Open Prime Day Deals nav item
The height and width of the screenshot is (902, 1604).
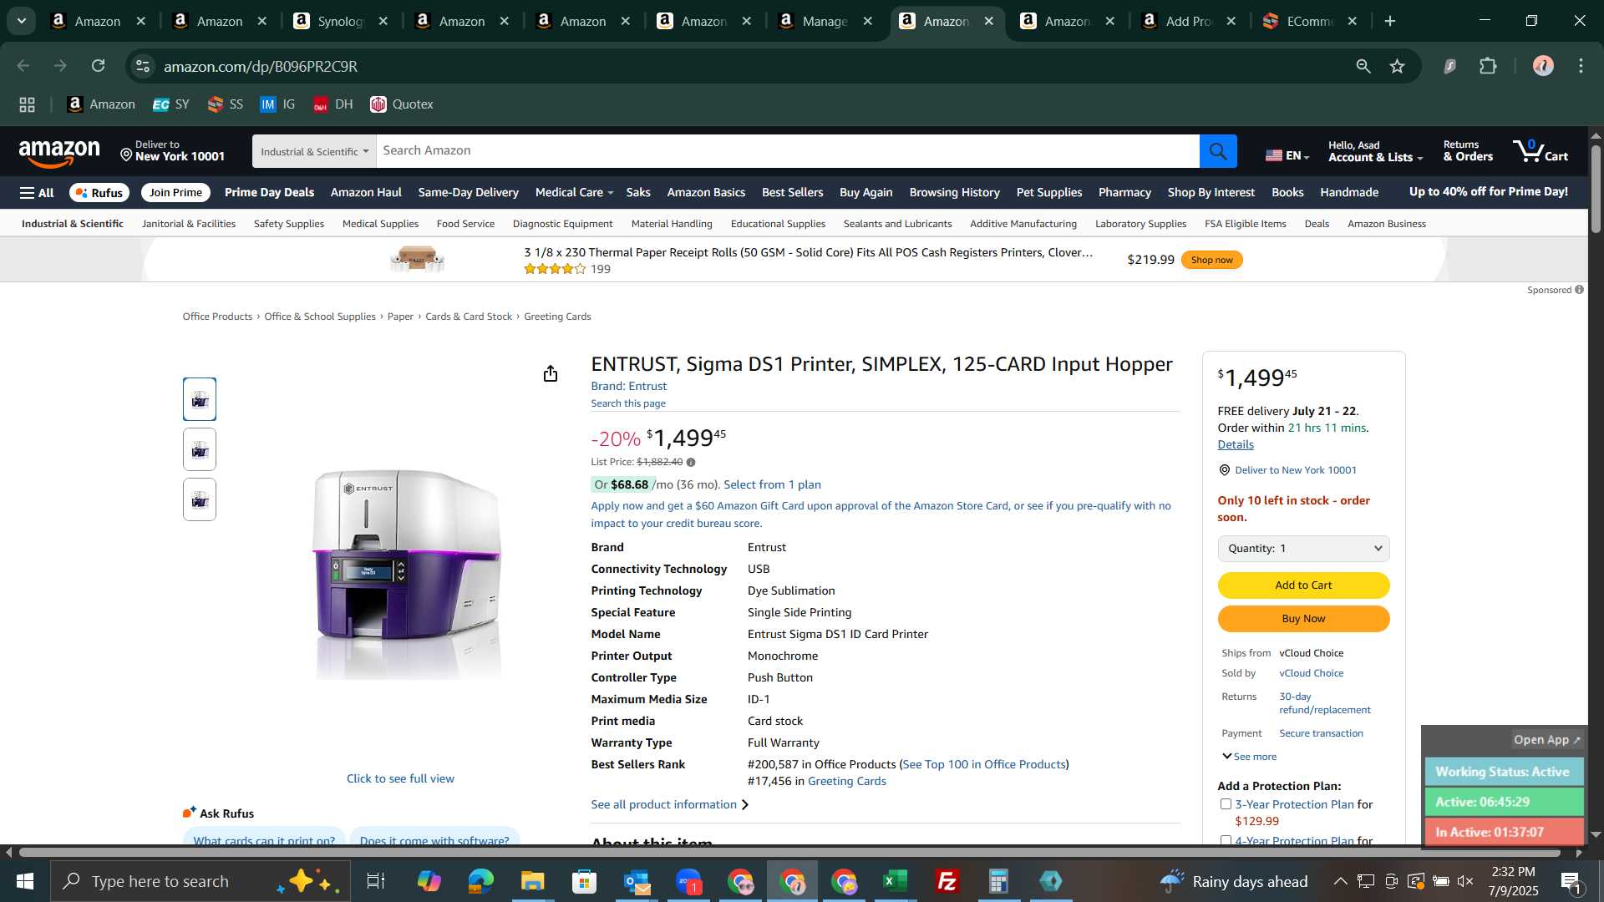tap(269, 192)
